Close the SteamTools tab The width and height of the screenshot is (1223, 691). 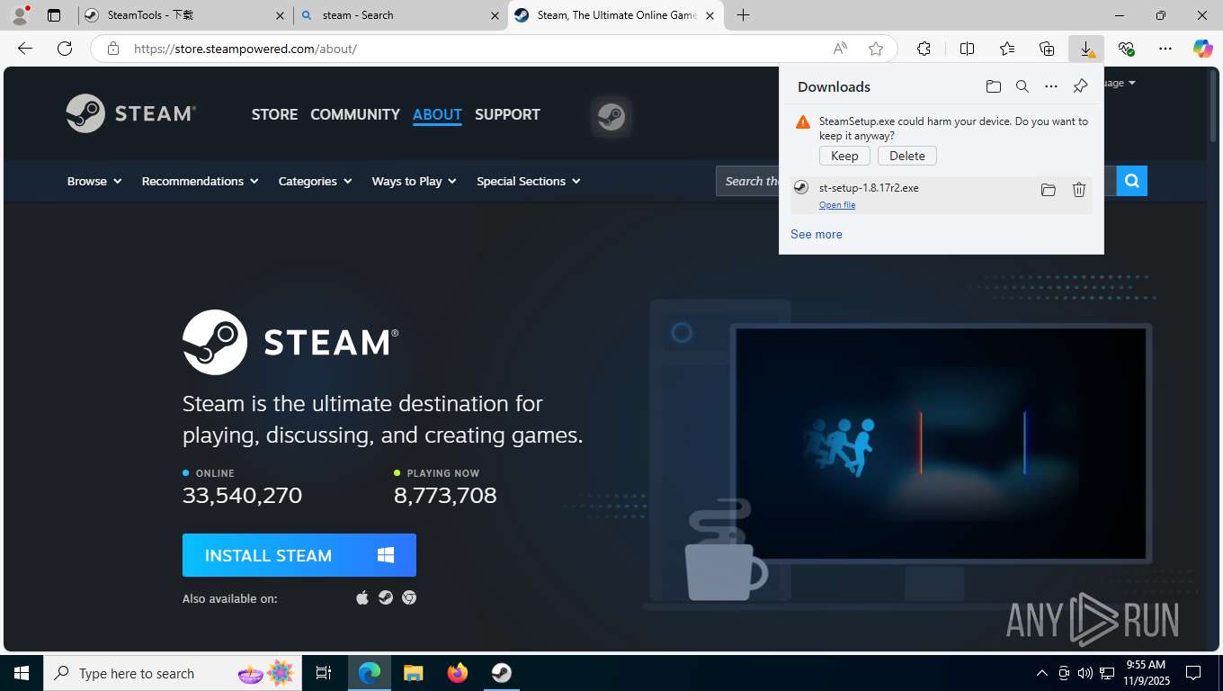click(280, 15)
